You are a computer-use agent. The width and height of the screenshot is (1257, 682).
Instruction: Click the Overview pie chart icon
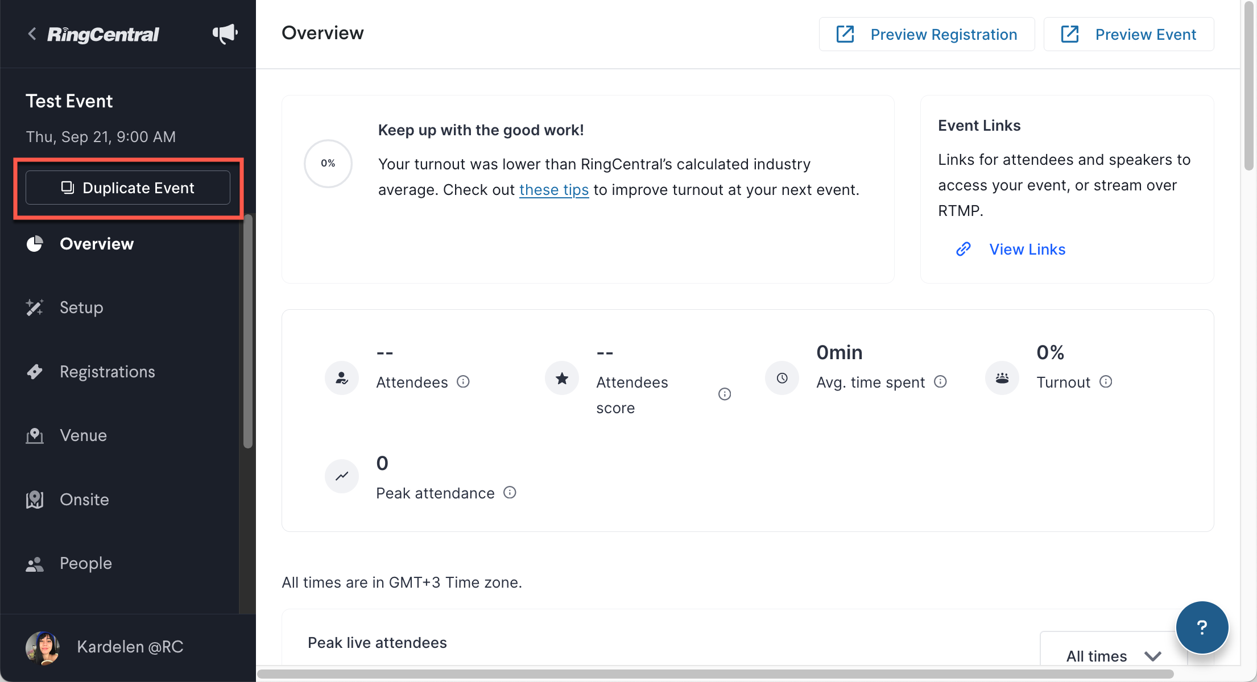click(35, 244)
